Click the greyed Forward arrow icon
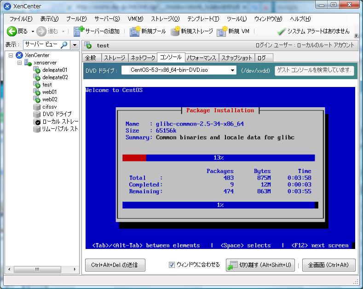 (x=41, y=31)
